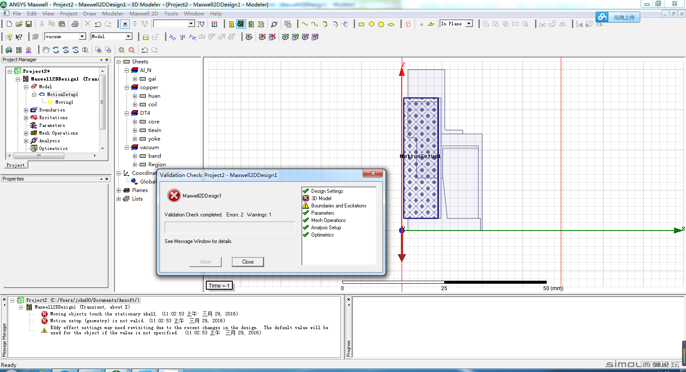
Task: Select 3D Model entry in validation list
Action: 321,198
